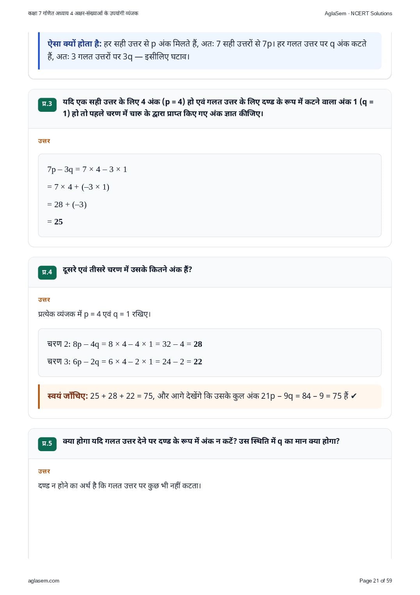
Task: Click the प्र.4 question badge
Action: tap(47, 272)
